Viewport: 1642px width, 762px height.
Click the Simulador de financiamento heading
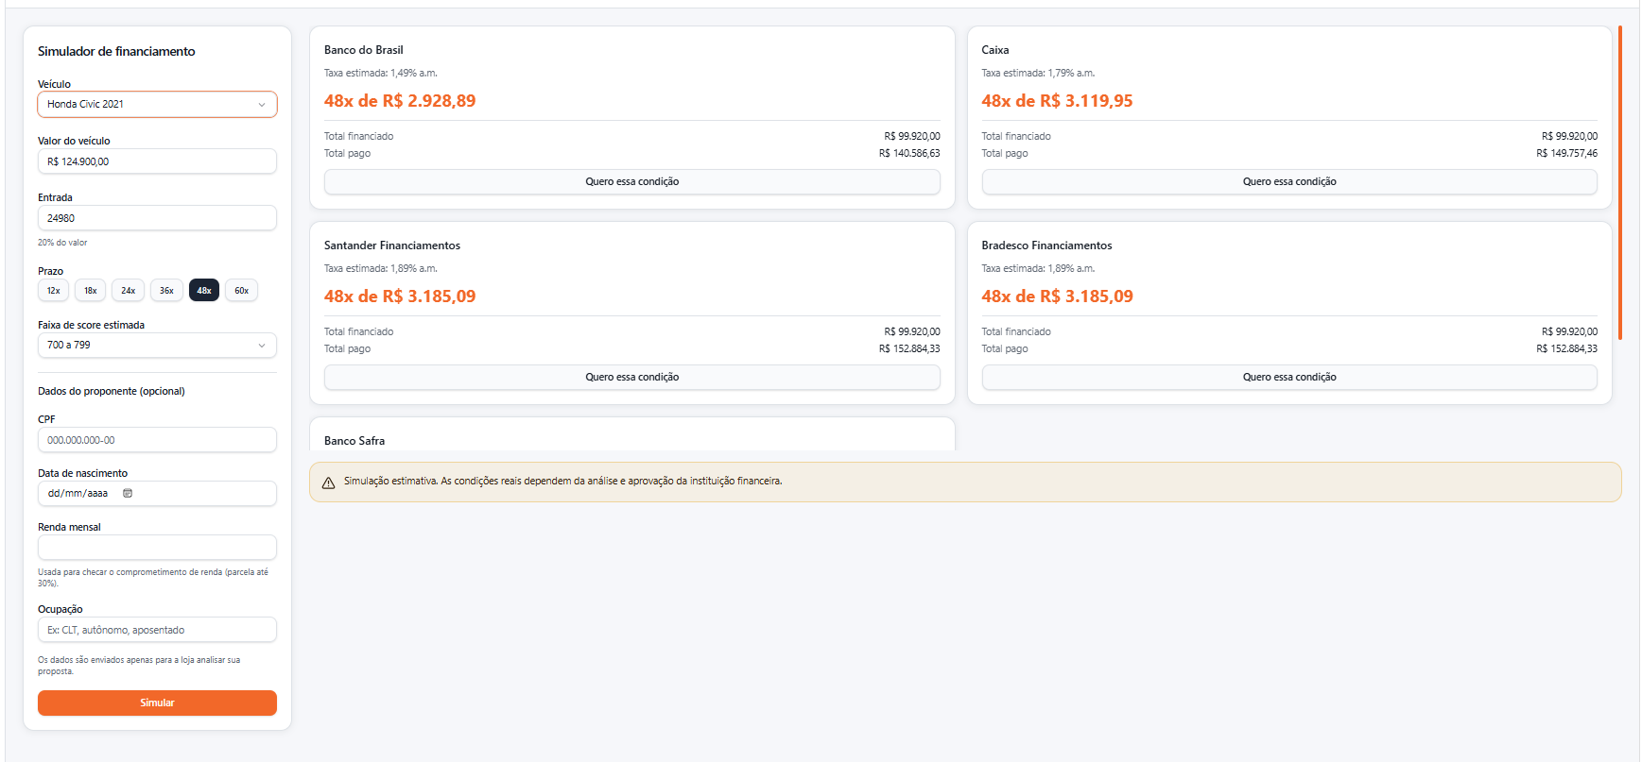(x=116, y=52)
